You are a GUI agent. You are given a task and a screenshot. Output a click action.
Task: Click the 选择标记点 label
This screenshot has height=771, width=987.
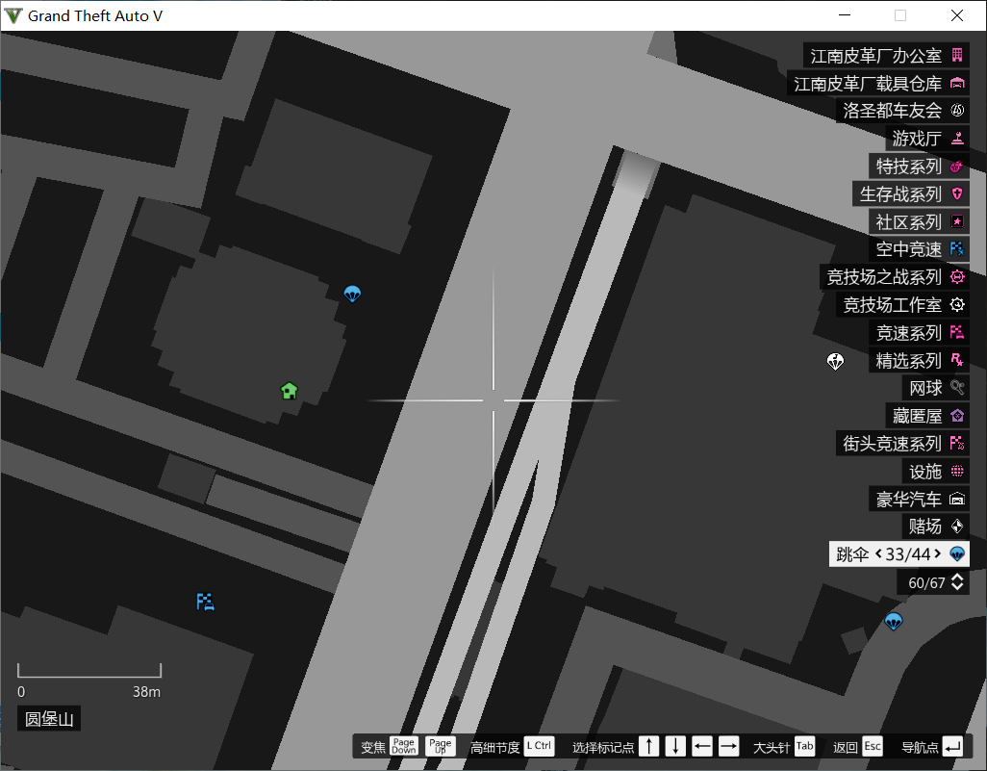click(x=602, y=747)
